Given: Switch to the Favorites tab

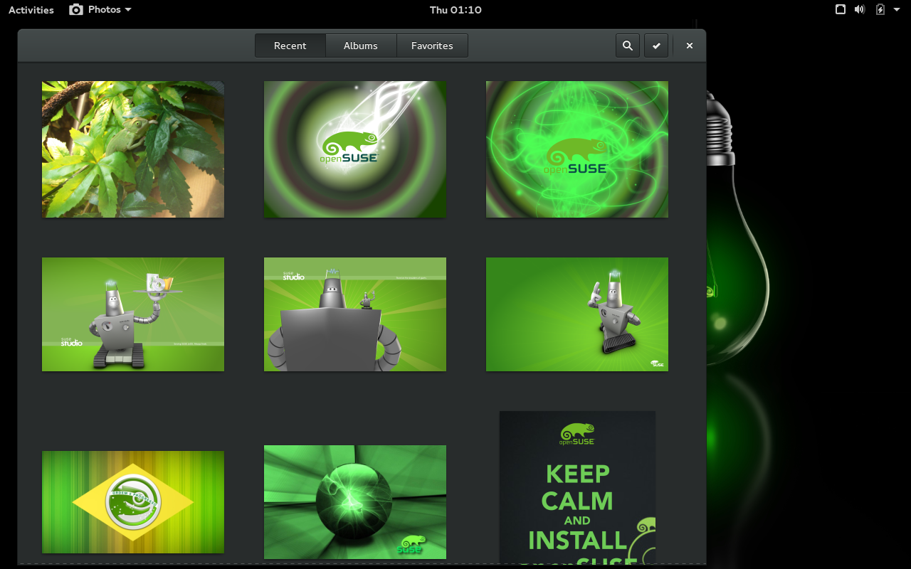Looking at the screenshot, I should click(x=432, y=46).
